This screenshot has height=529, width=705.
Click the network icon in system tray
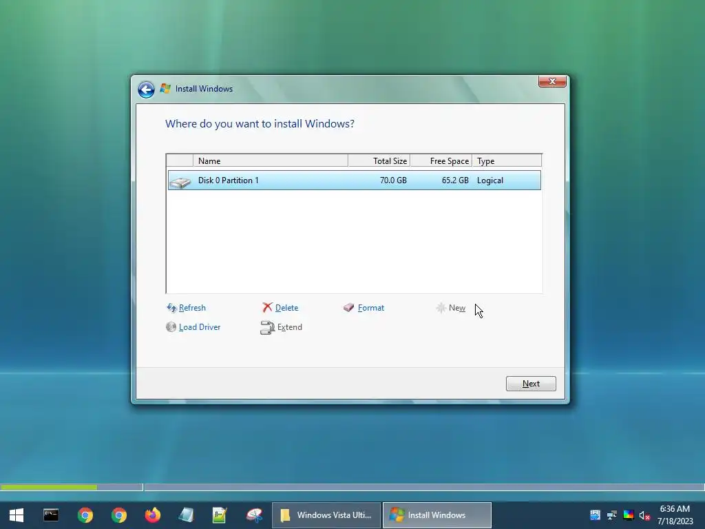coord(612,515)
